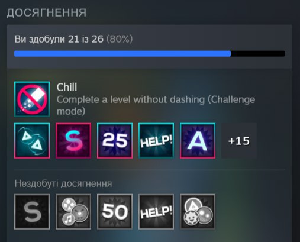The height and width of the screenshot is (242, 300).
Task: Click the black unfilled progress bar end
Action: 258,54
